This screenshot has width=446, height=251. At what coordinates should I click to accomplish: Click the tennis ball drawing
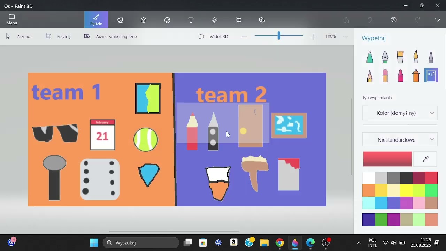tap(146, 139)
